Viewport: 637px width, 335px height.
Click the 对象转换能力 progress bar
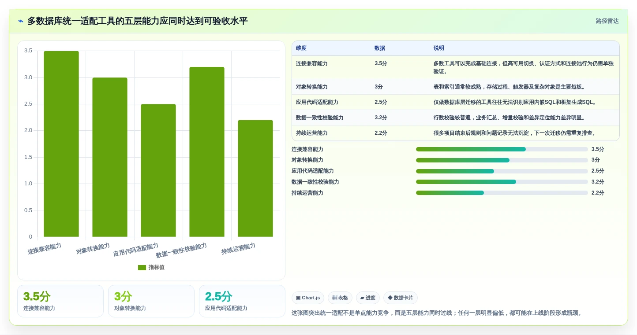click(x=502, y=160)
